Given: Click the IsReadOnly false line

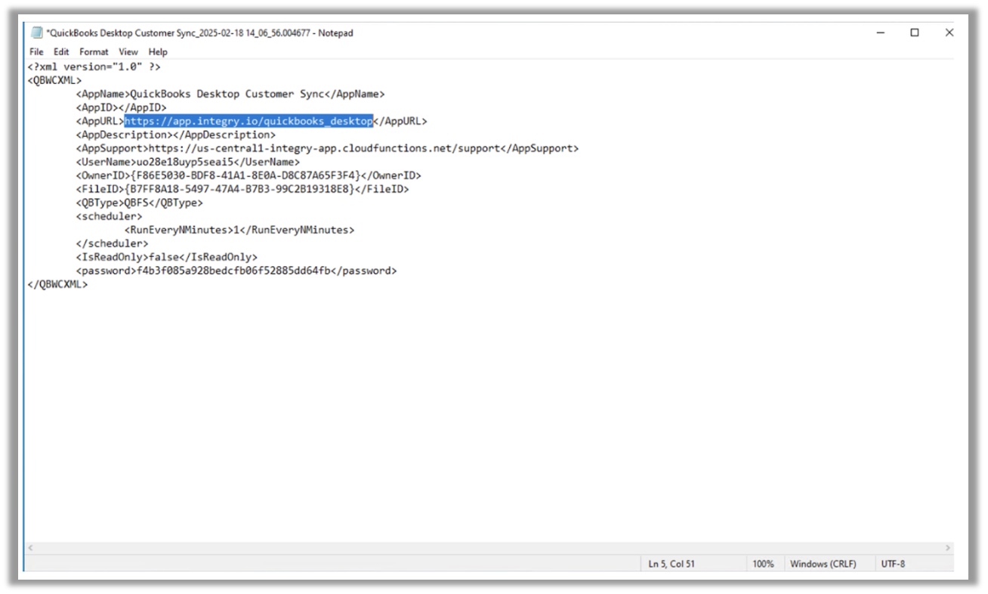Looking at the screenshot, I should [x=167, y=257].
